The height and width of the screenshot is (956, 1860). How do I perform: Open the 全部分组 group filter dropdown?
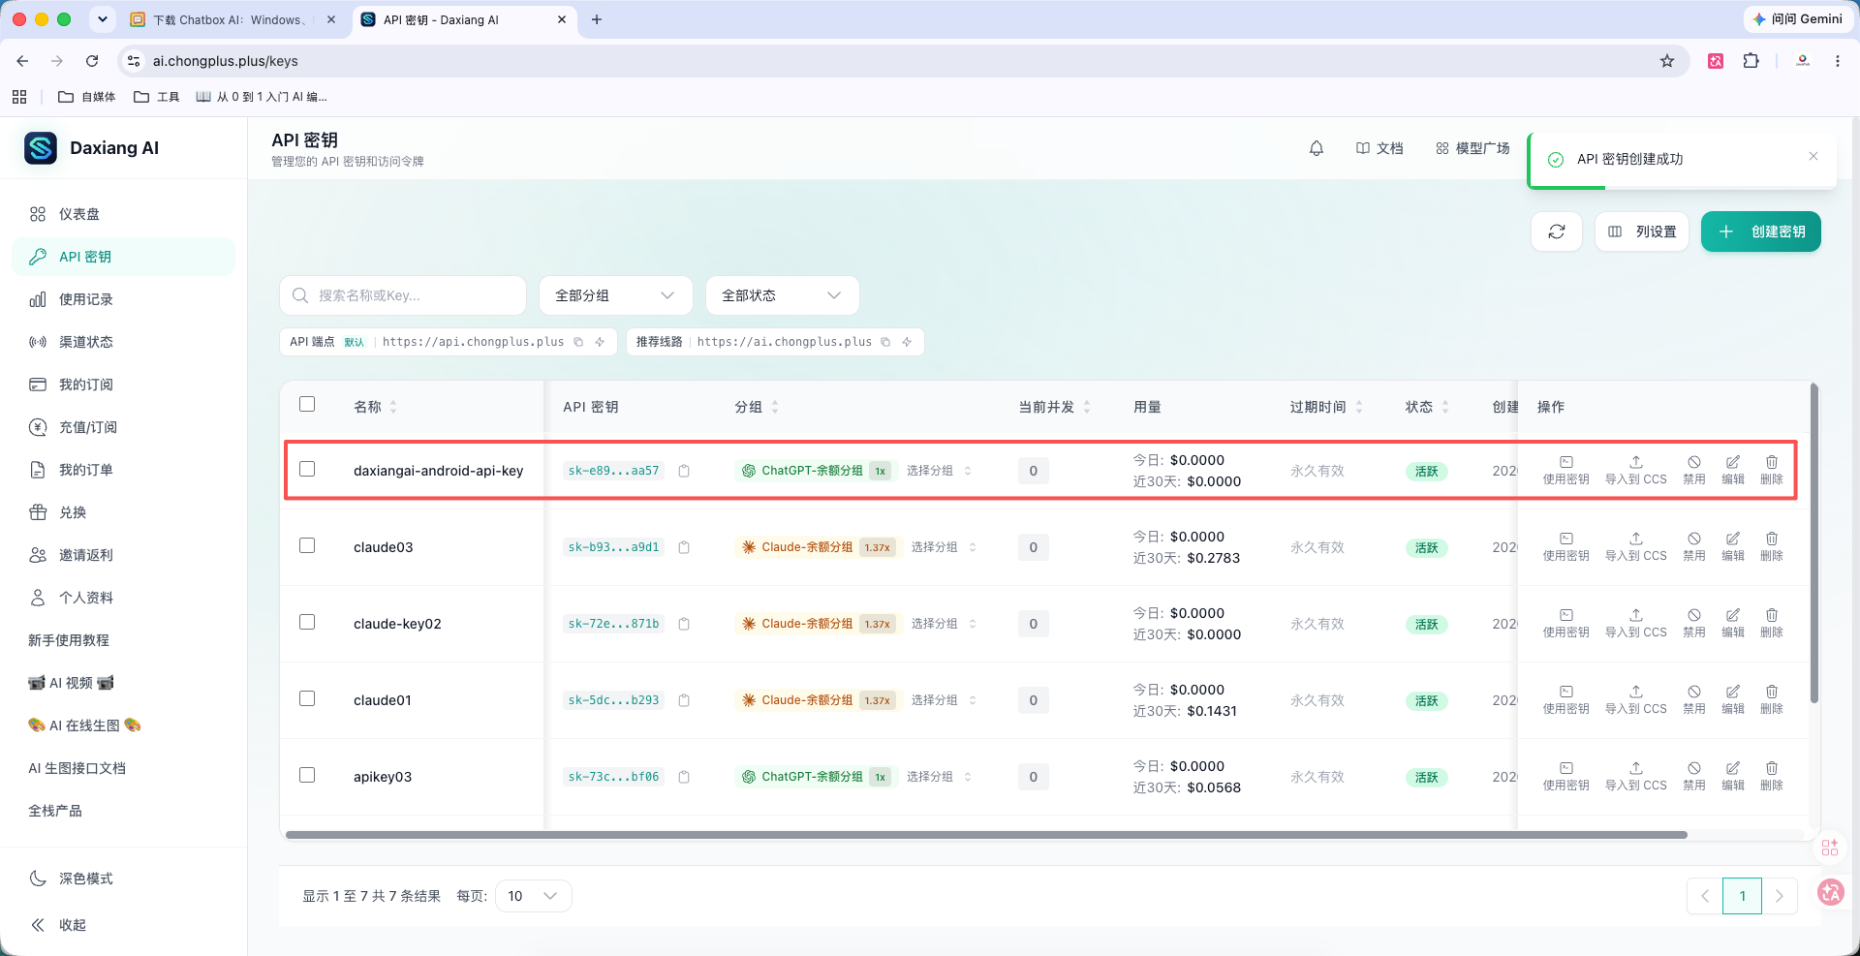[x=615, y=295]
